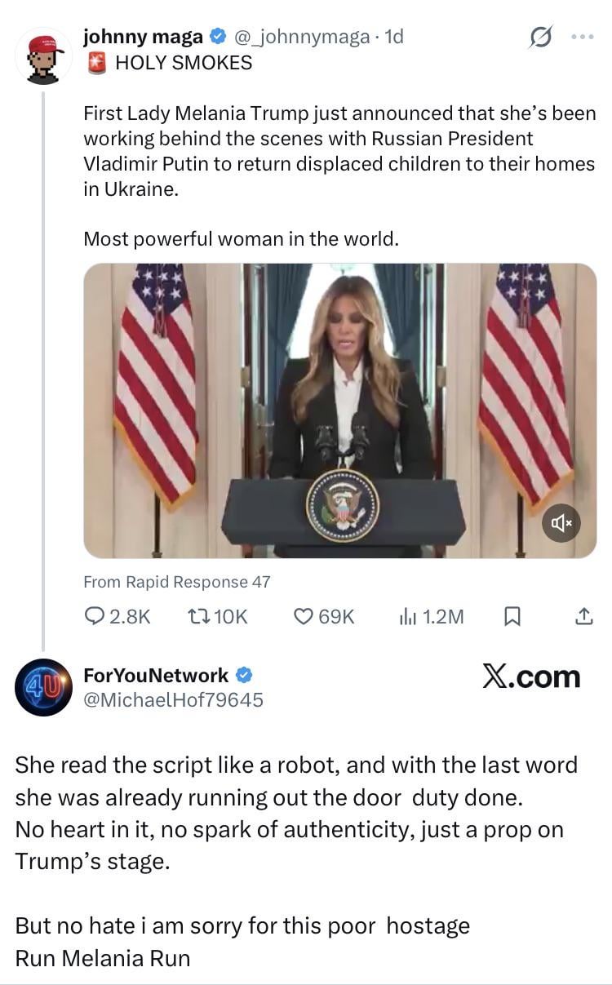Open johnny maga profile picture
612x985 pixels.
(x=44, y=55)
